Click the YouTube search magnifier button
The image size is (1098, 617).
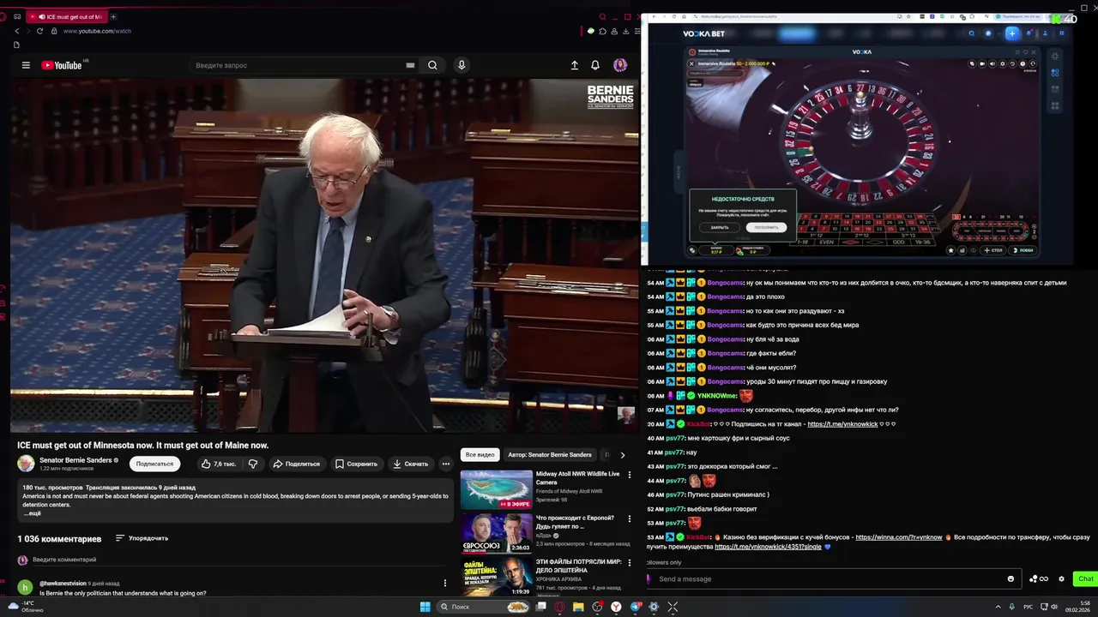(x=432, y=65)
